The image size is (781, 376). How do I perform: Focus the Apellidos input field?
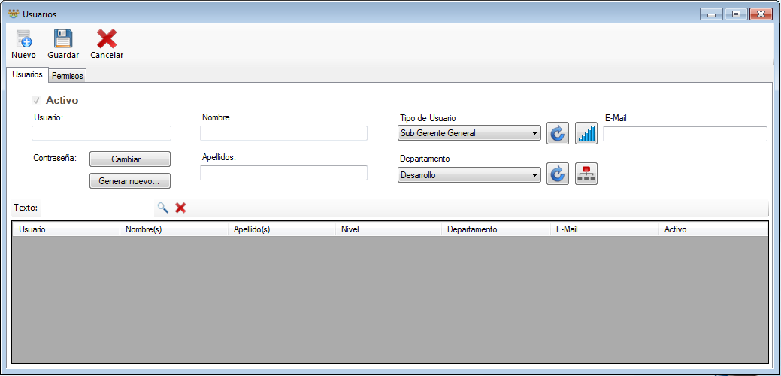(283, 173)
